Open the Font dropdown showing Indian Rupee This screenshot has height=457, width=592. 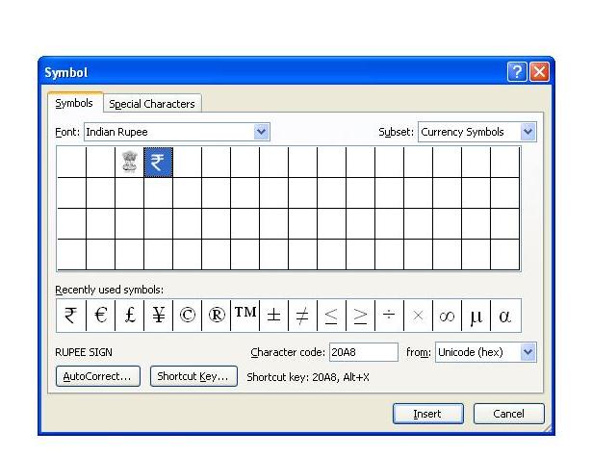pos(261,132)
